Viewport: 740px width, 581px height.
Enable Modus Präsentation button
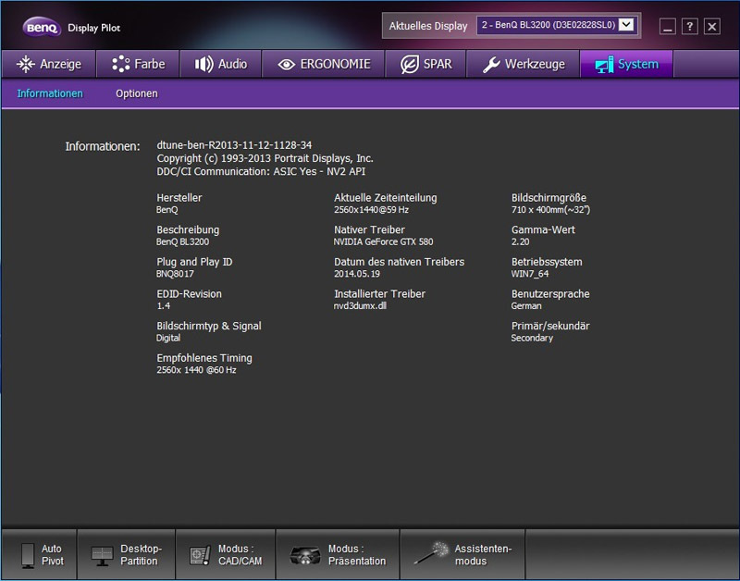(x=338, y=554)
